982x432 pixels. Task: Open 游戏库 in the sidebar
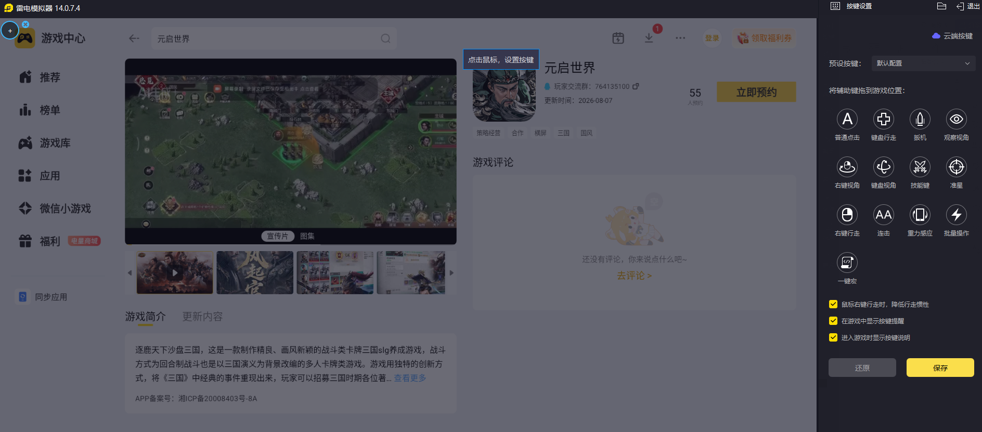45,143
